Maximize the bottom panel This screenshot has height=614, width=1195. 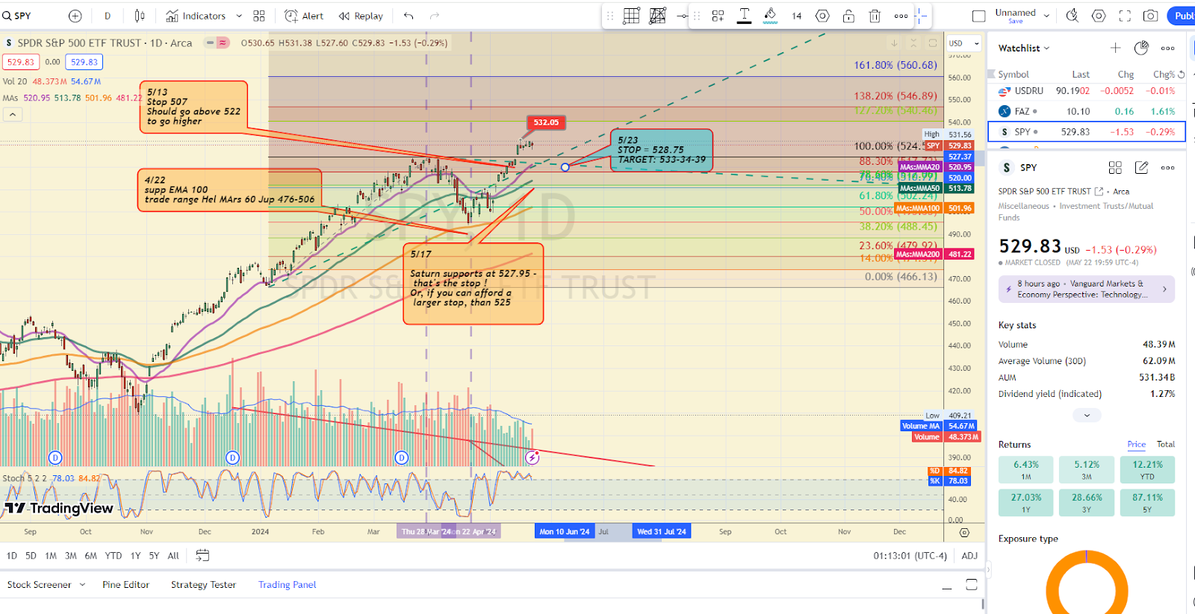tap(972, 584)
